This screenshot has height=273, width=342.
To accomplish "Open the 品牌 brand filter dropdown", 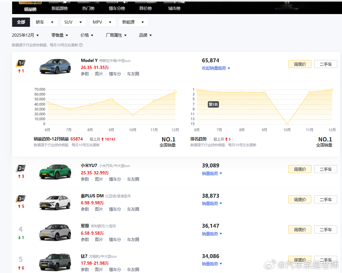I will pos(145,35).
